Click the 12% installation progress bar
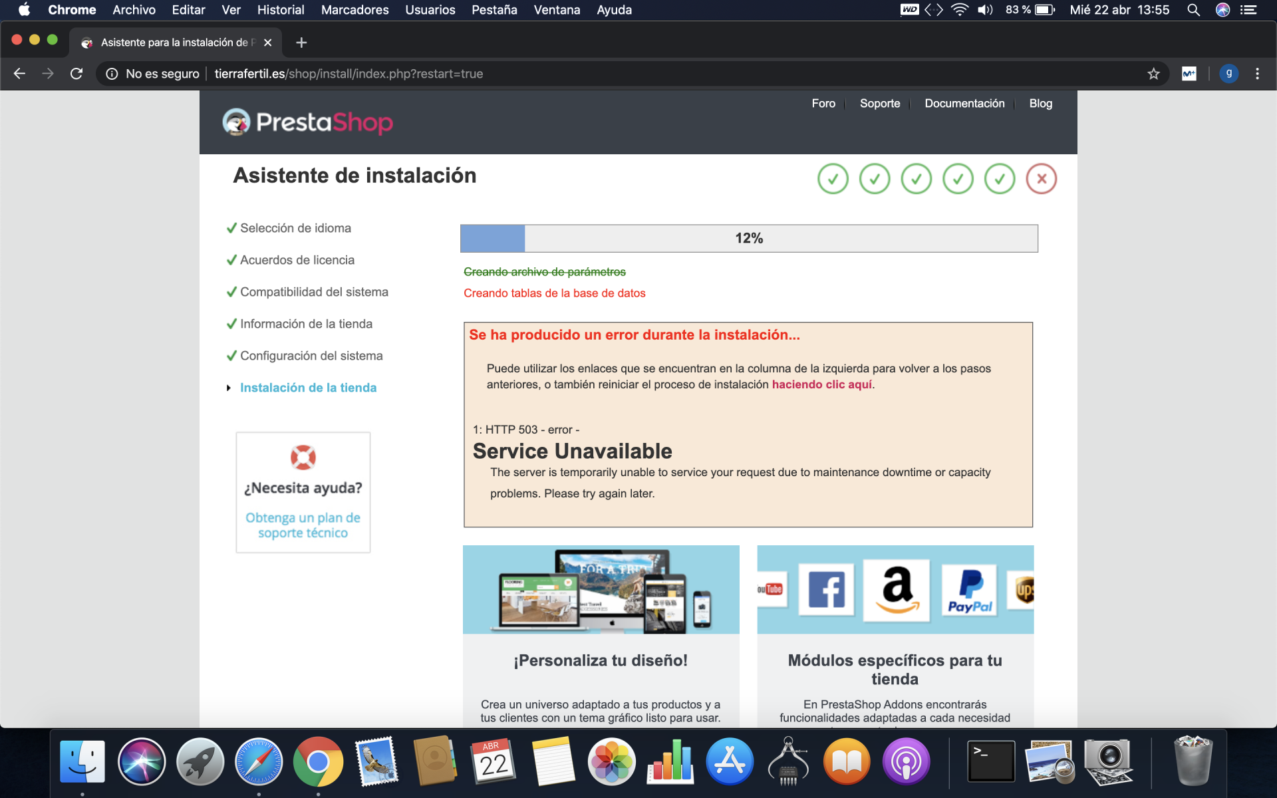 (x=748, y=238)
